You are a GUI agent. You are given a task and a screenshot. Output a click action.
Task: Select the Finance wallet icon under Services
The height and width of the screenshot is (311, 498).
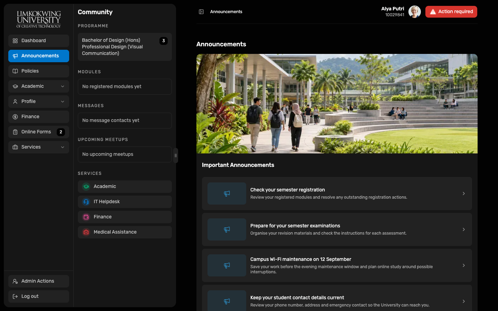point(86,217)
